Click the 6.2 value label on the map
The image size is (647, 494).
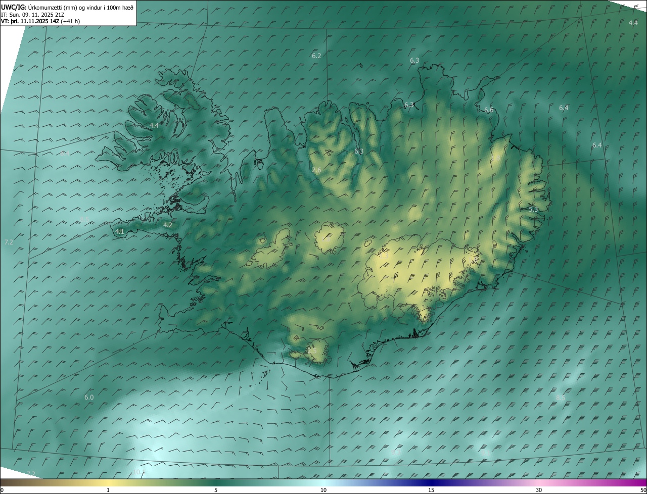tap(316, 56)
